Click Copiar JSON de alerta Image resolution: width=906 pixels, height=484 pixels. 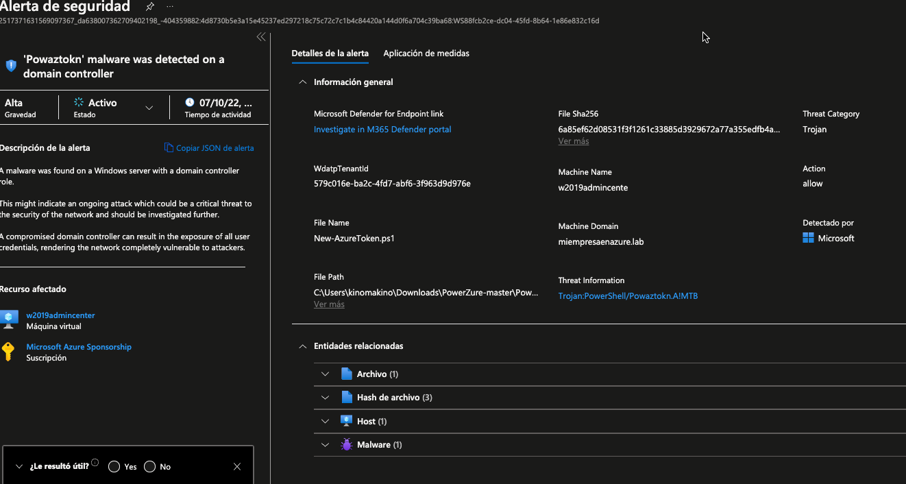click(209, 148)
